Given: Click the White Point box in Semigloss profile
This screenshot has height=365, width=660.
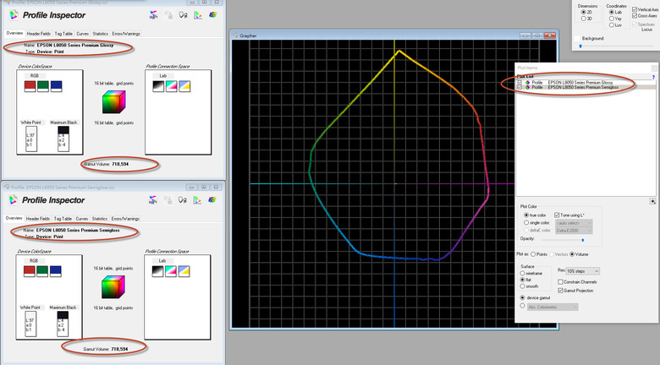Looking at the screenshot, I should point(30,324).
